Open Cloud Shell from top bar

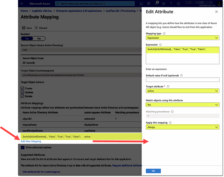141,4
